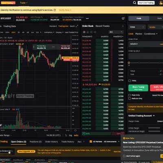Screen dimensions: 163x163
Task: Expand more timeframes arrow after 1M
Action: coord(41,32)
